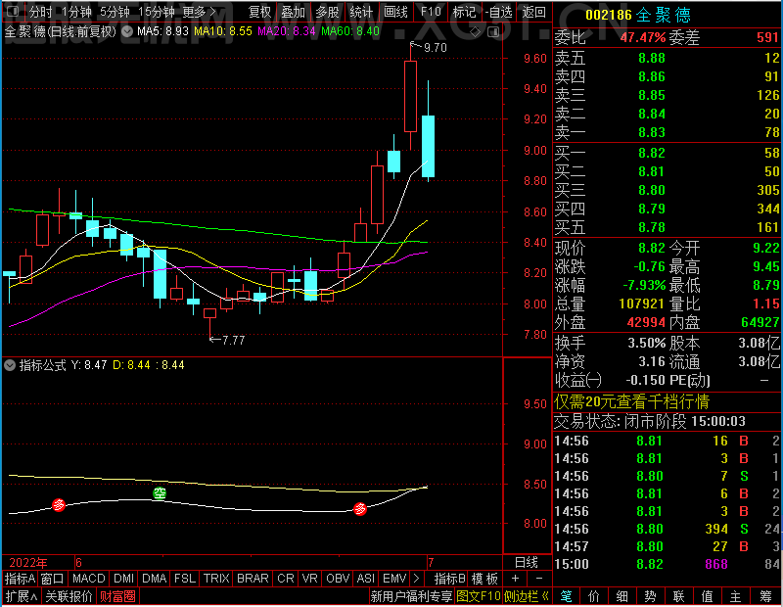Viewport: 783px width, 607px height.
Task: Click the MA10: 8.55 legend value
Action: pos(223,31)
